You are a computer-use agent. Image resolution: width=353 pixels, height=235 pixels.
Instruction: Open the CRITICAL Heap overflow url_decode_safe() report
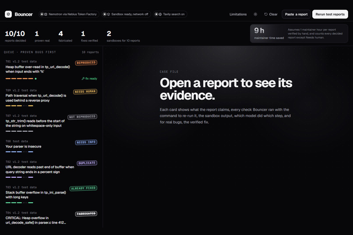[x=51, y=218]
